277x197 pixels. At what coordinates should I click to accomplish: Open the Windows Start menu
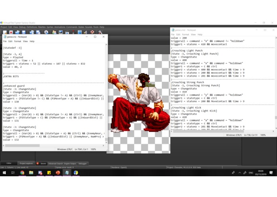4,173
